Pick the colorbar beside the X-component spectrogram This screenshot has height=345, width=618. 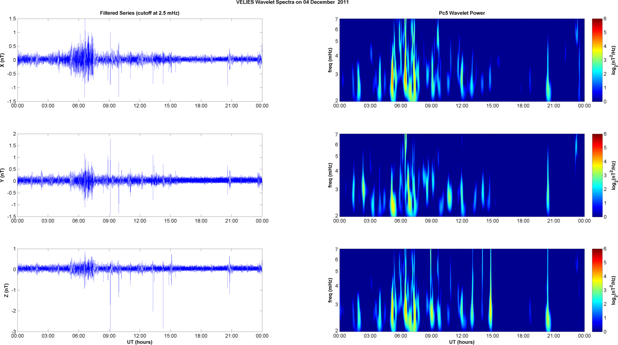tap(597, 60)
